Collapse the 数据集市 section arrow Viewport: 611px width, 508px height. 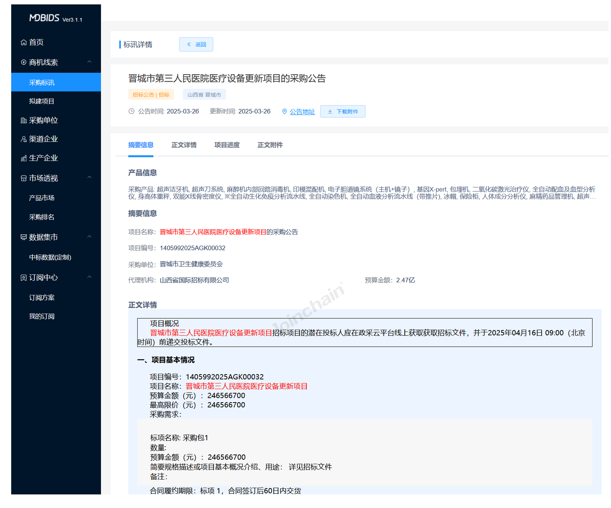(x=90, y=237)
